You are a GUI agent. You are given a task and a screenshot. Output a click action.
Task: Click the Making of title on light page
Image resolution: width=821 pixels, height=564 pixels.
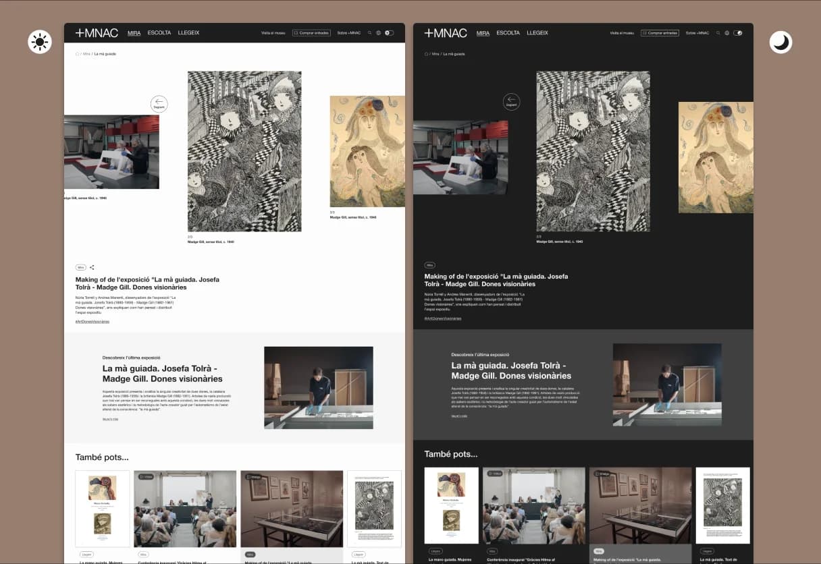[x=147, y=283]
